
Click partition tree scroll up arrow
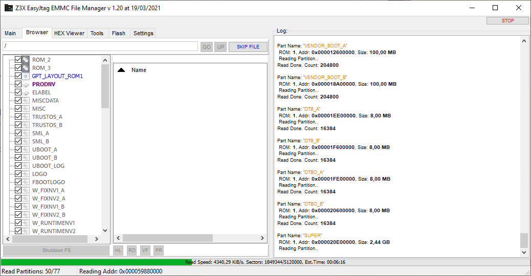click(105, 61)
